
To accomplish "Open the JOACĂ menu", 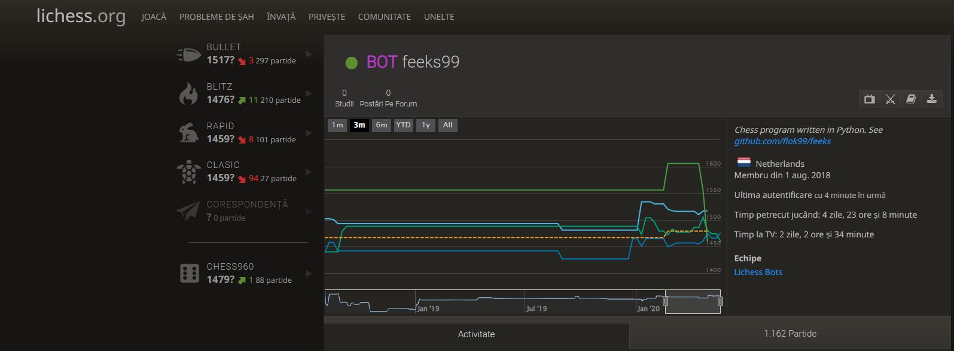I will click(x=154, y=17).
